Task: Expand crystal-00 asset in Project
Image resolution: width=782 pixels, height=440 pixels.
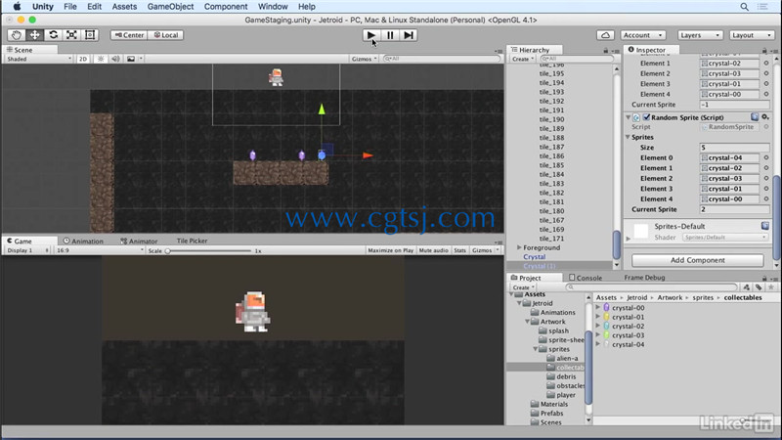Action: 598,308
